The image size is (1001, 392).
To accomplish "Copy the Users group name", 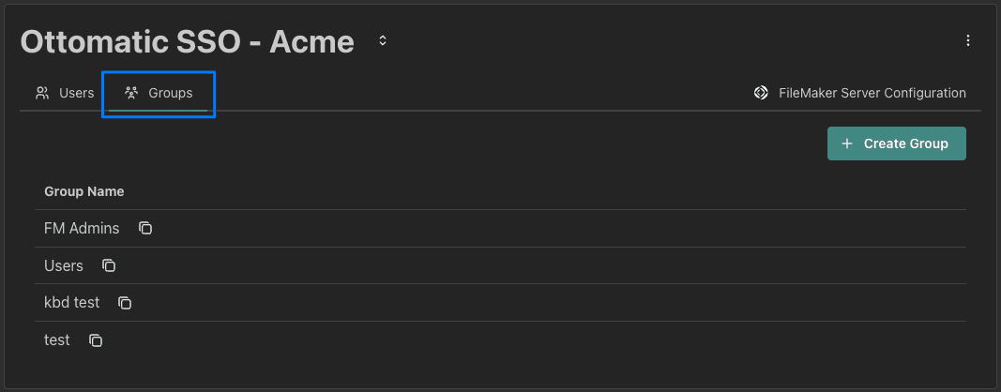I will (109, 265).
